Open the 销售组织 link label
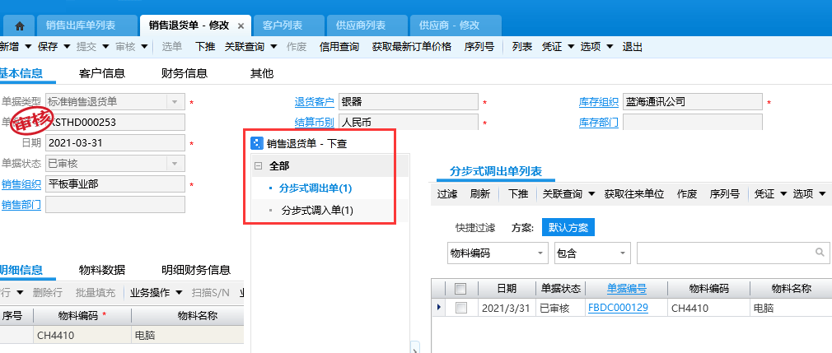 point(21,184)
